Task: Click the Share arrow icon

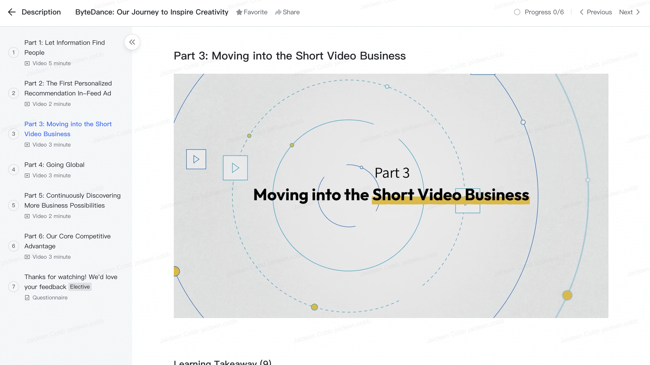Action: coord(278,12)
